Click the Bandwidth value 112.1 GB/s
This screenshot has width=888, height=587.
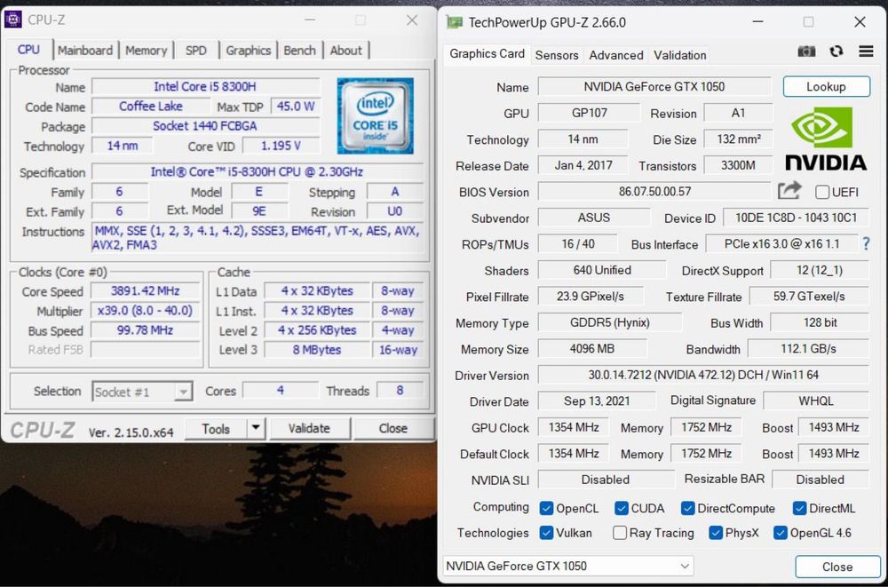[x=808, y=348]
